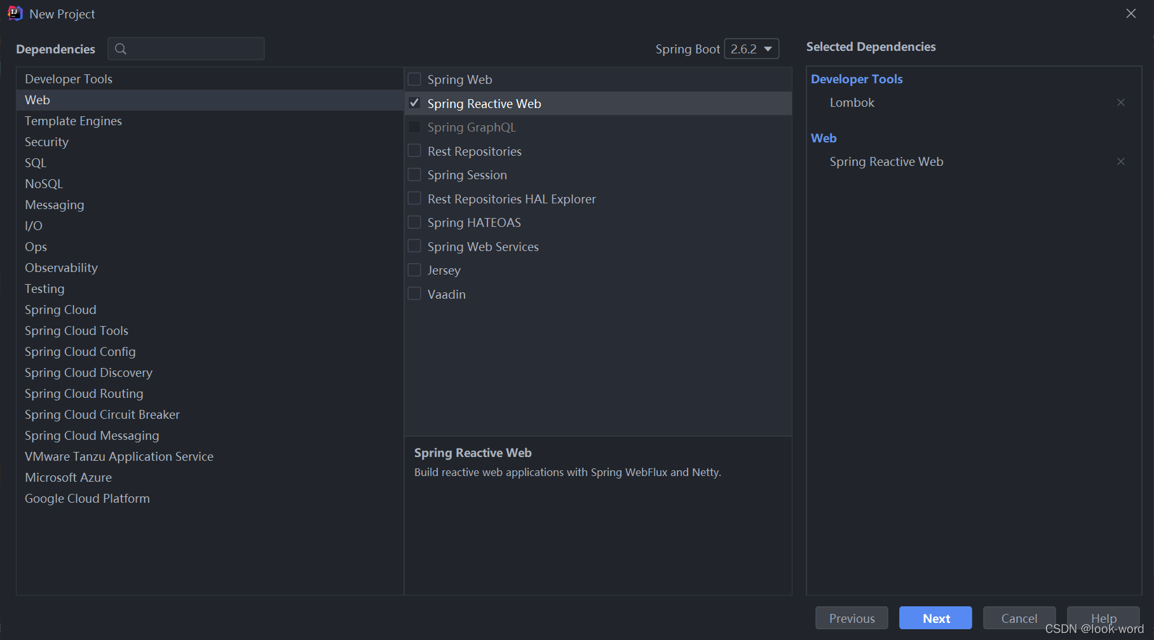Select VMware Tanzu Application Service category
This screenshot has width=1154, height=640.
pos(210,456)
